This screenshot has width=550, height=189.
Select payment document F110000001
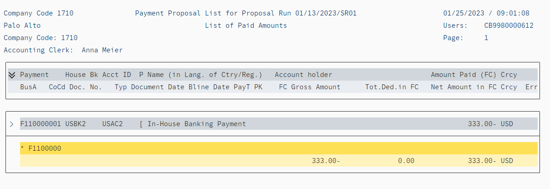(41, 124)
